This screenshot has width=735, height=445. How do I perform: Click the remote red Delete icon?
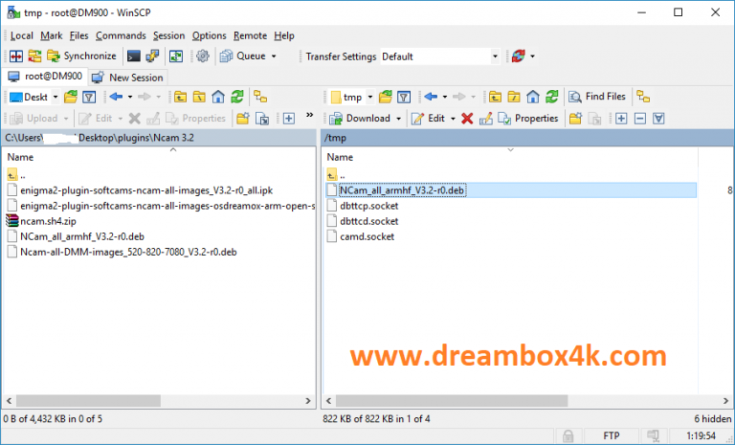click(x=467, y=119)
